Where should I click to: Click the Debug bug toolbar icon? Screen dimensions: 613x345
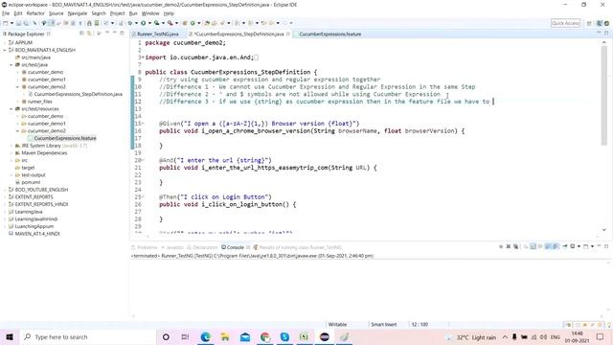pyautogui.click(x=130, y=23)
